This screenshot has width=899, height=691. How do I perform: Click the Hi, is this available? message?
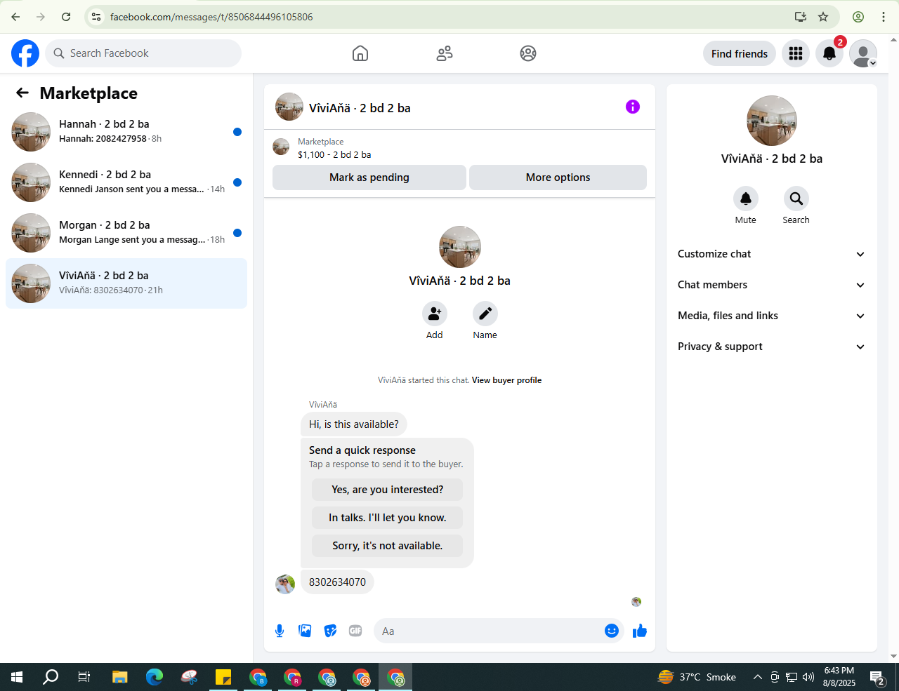coord(354,424)
